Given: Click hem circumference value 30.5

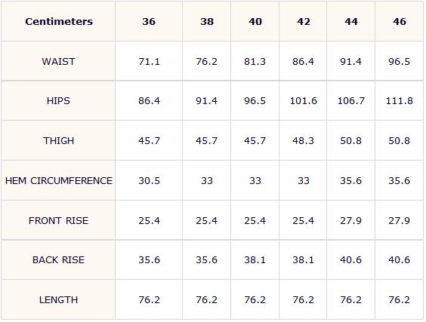Looking at the screenshot, I should click(x=149, y=181).
